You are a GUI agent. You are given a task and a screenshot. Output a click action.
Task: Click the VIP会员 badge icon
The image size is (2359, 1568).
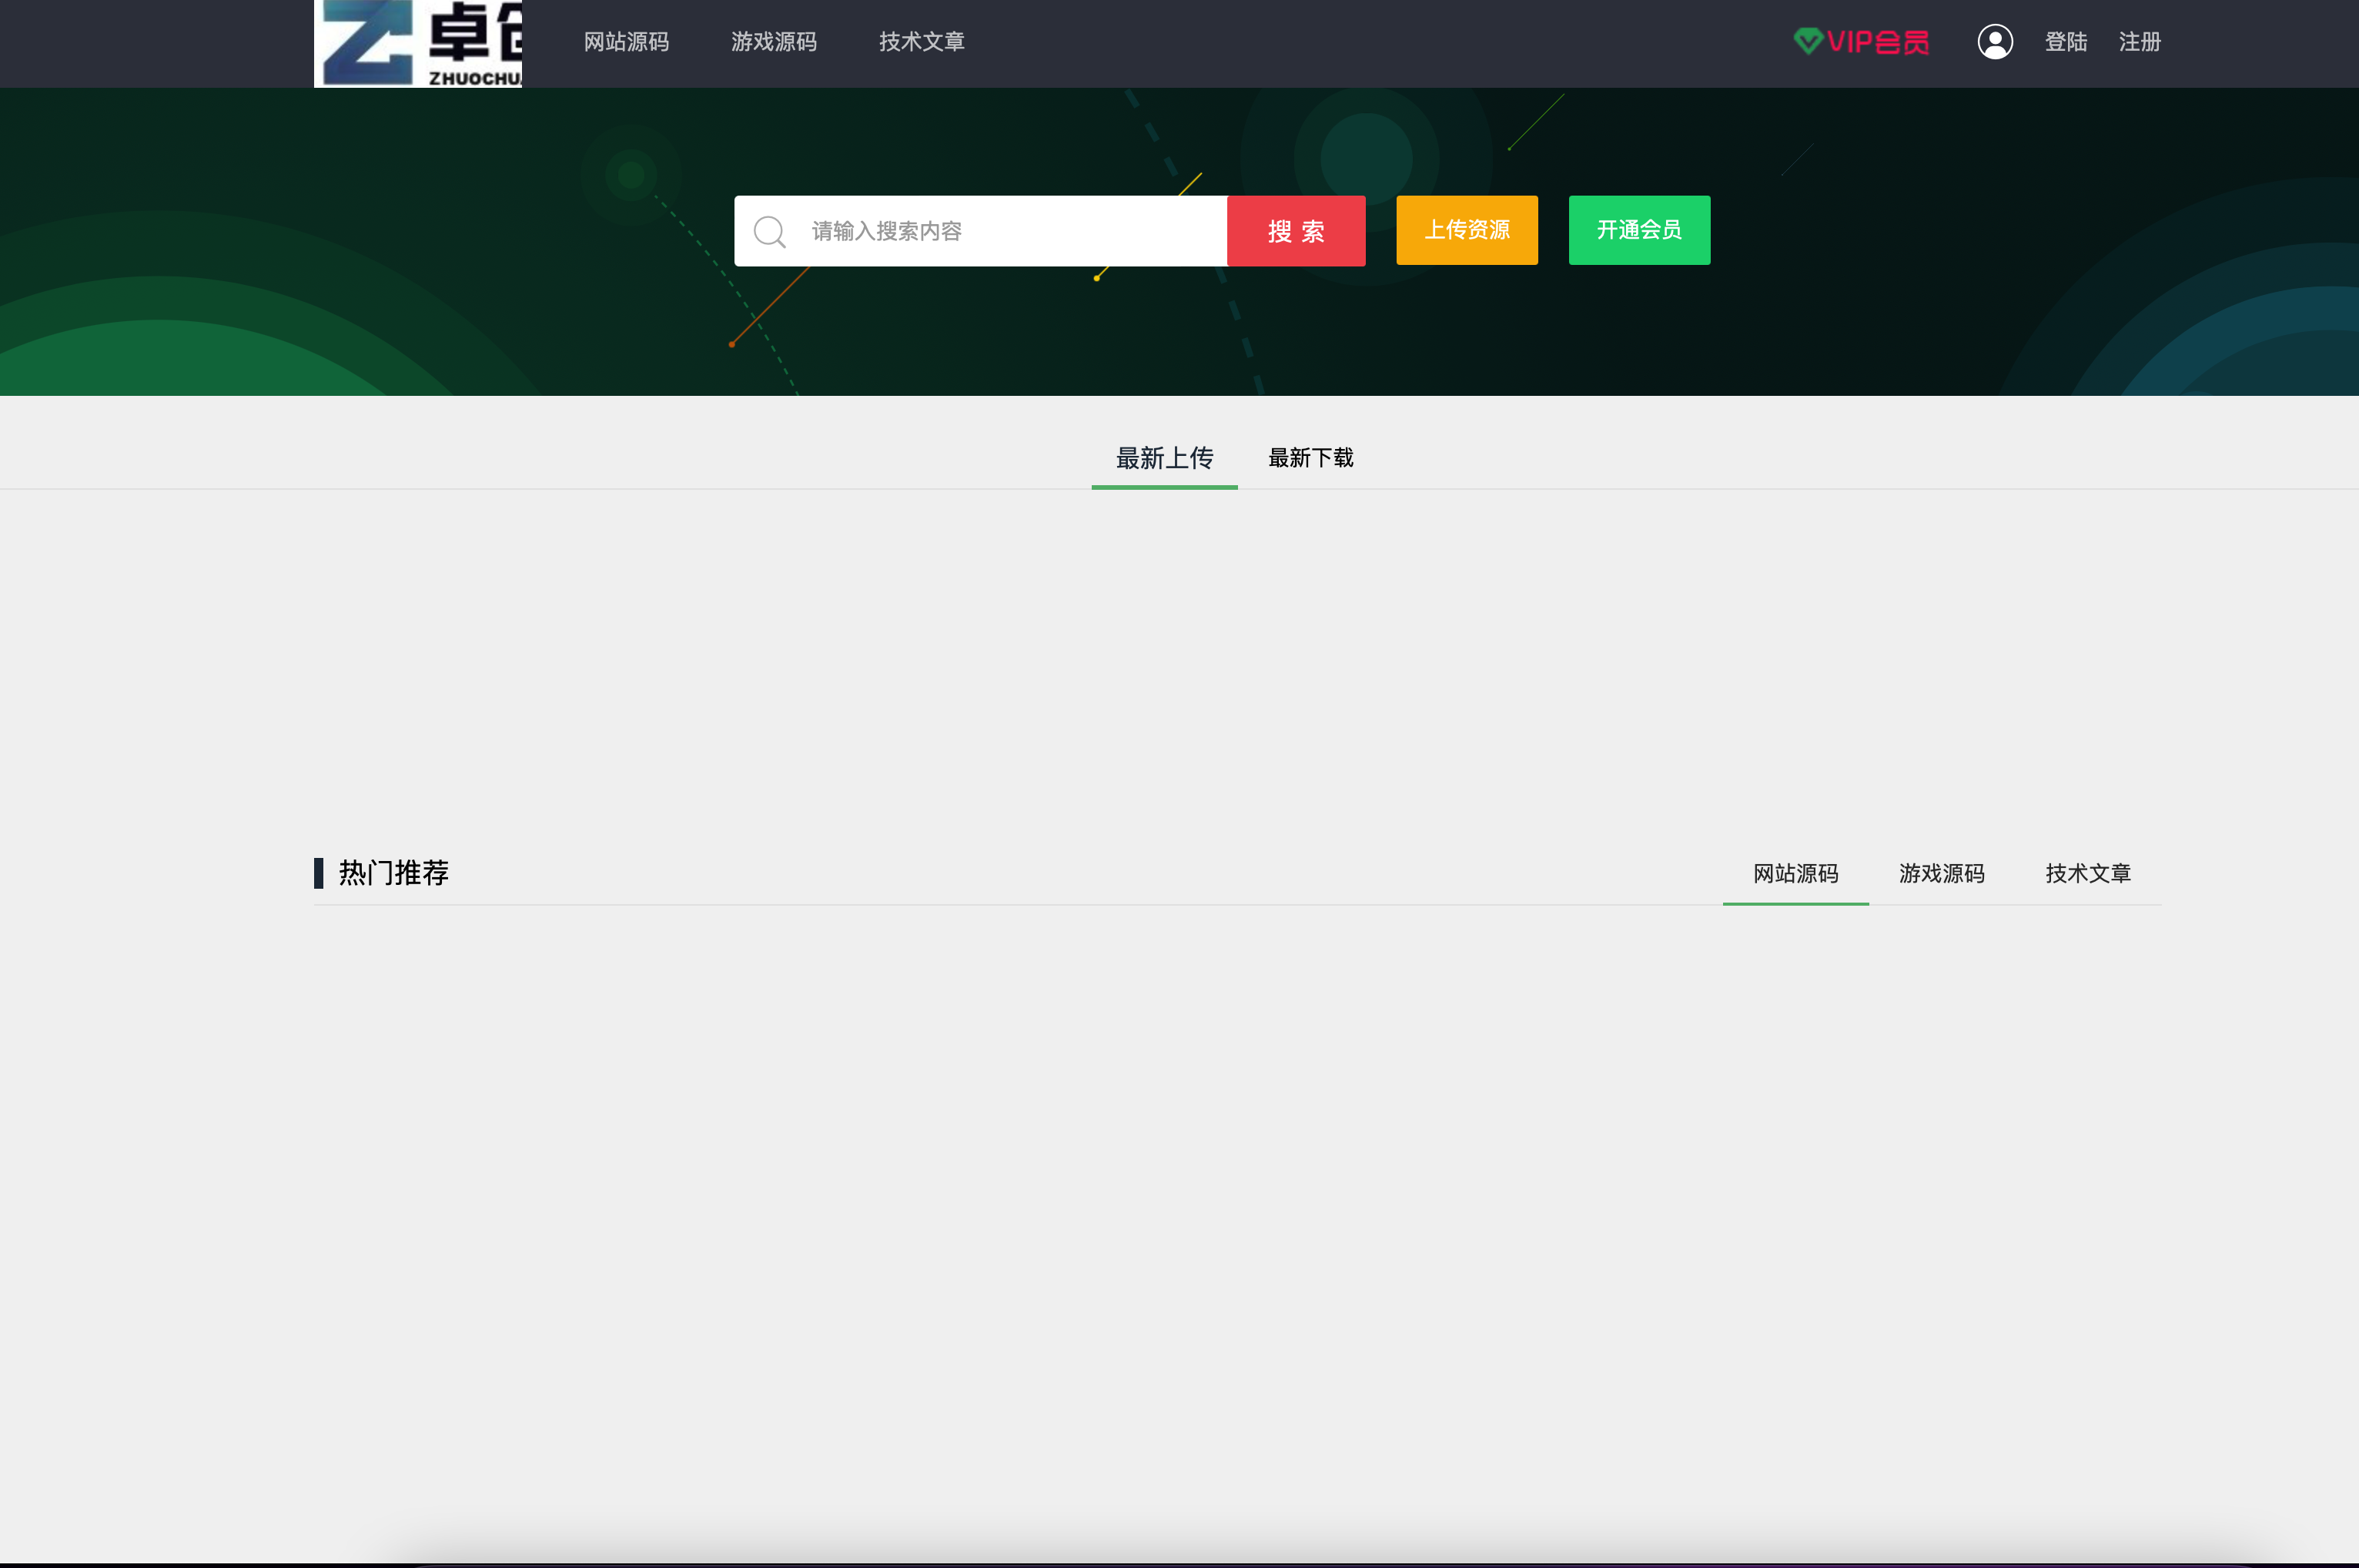pyautogui.click(x=1861, y=42)
